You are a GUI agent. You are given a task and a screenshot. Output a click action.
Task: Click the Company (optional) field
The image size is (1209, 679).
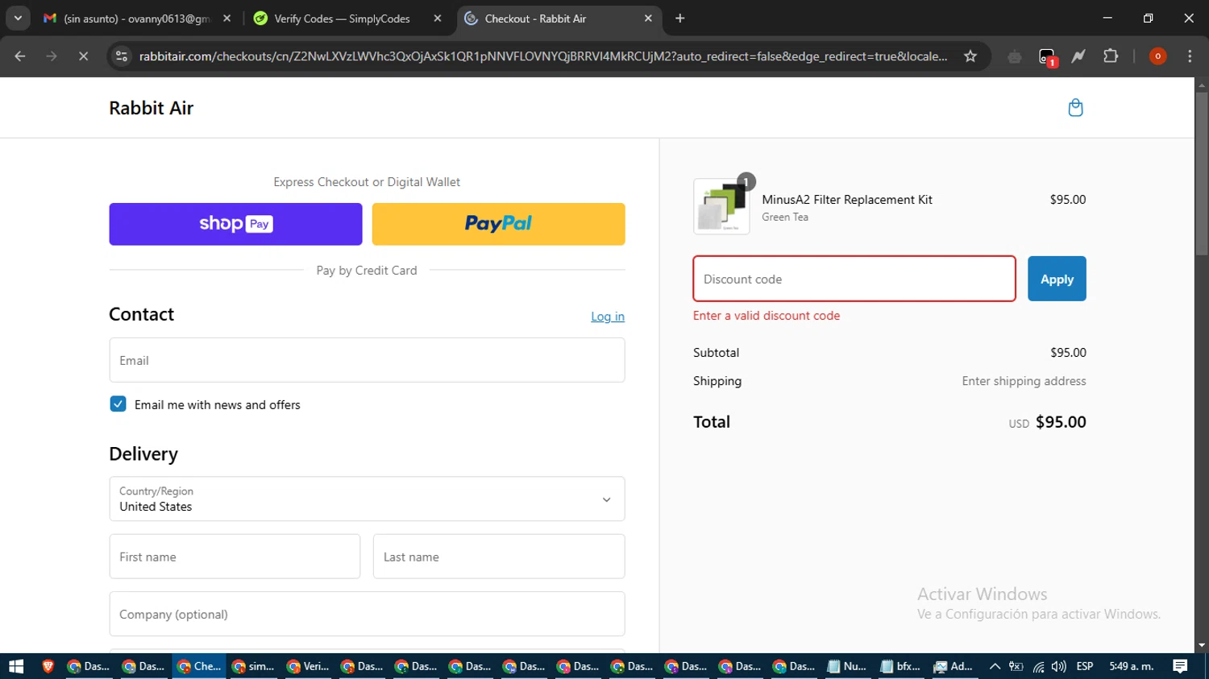(x=367, y=614)
